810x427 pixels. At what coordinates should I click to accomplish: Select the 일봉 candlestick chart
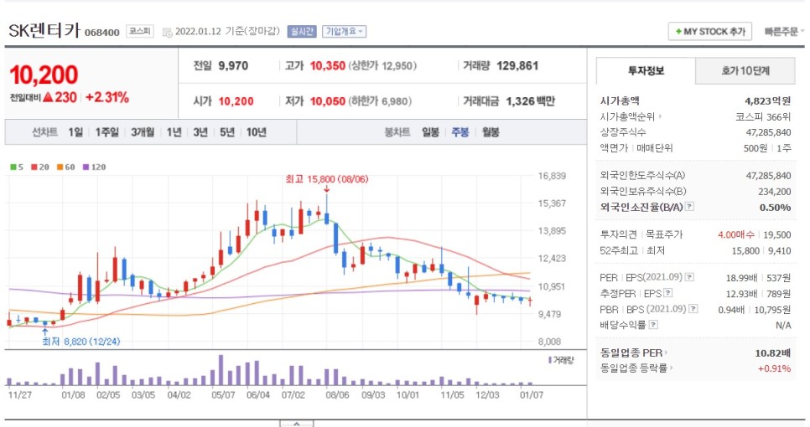[x=430, y=132]
